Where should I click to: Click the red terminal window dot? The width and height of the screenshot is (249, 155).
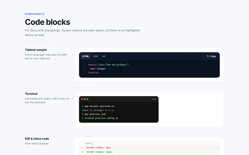(82, 99)
